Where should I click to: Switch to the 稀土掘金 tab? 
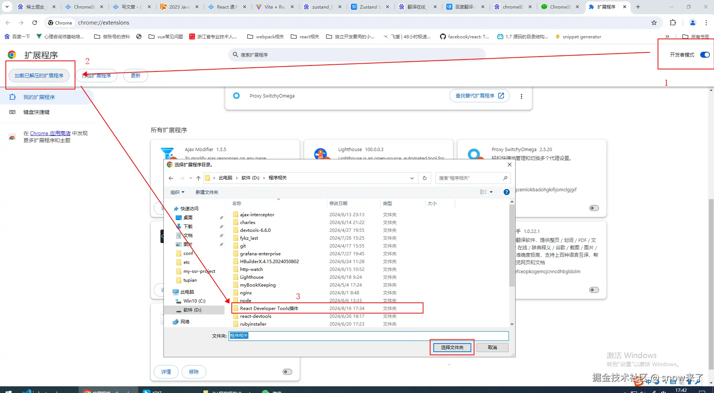(36, 7)
